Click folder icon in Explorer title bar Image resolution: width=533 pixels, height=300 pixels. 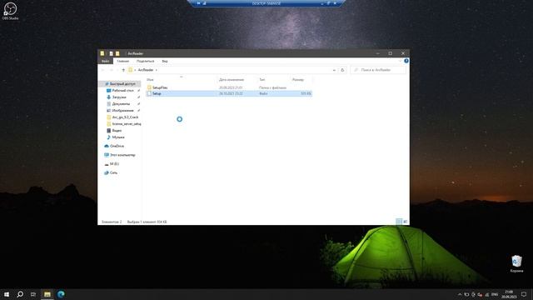tap(102, 53)
